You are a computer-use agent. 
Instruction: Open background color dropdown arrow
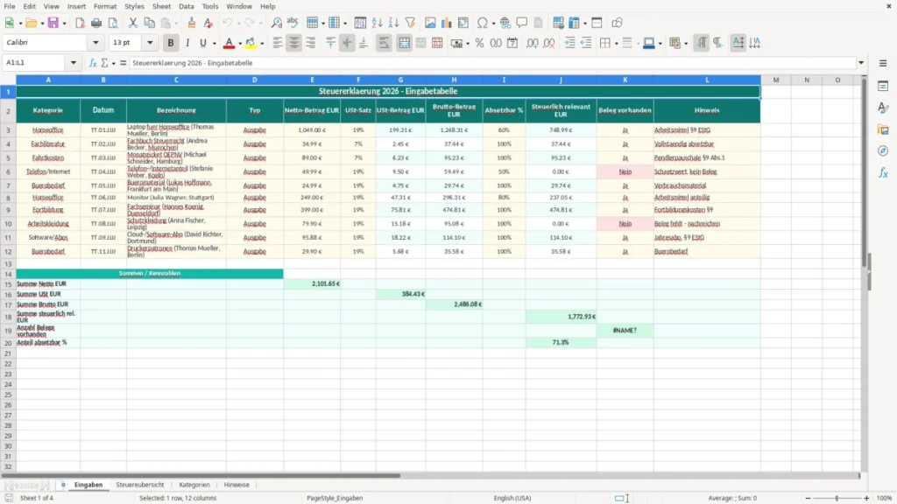click(x=262, y=44)
